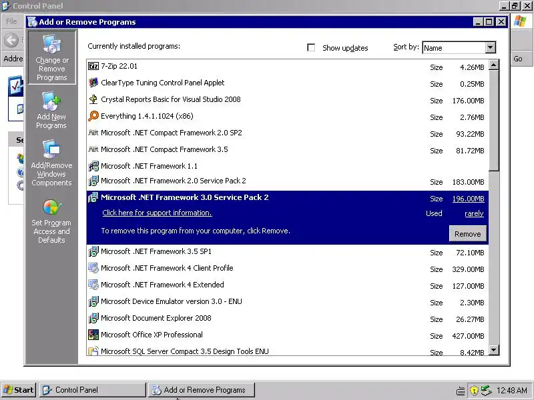This screenshot has width=534, height=400.
Task: Click the security shield tray icon
Action: (x=474, y=390)
